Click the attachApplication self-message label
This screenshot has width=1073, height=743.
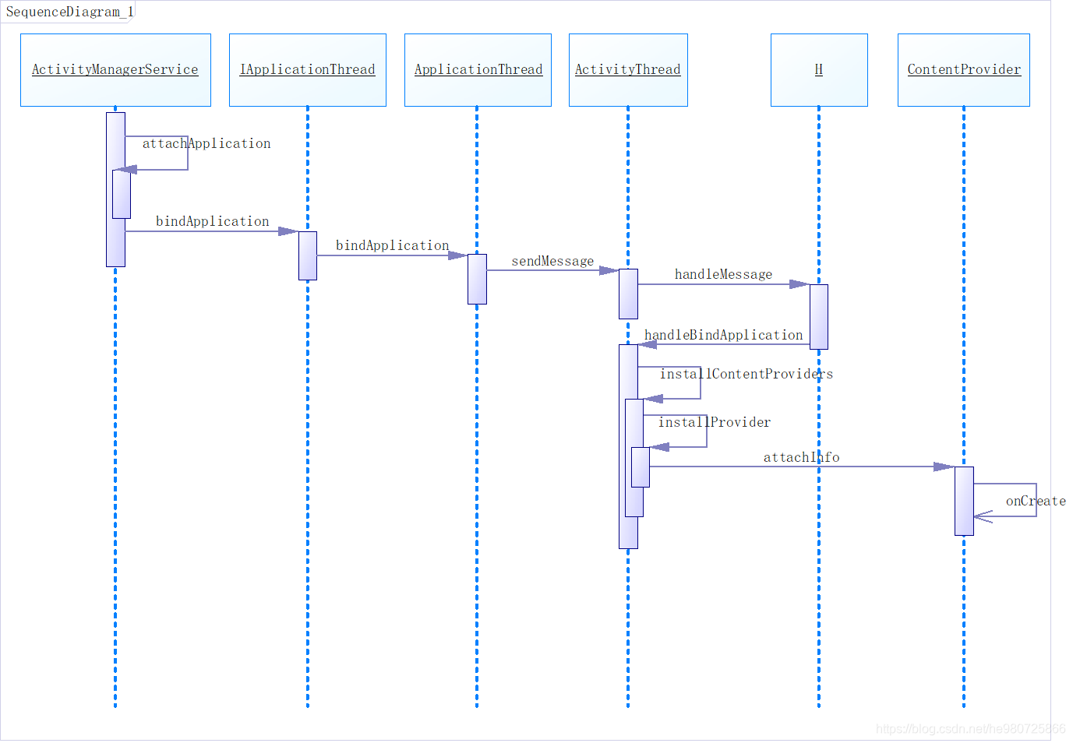206,143
